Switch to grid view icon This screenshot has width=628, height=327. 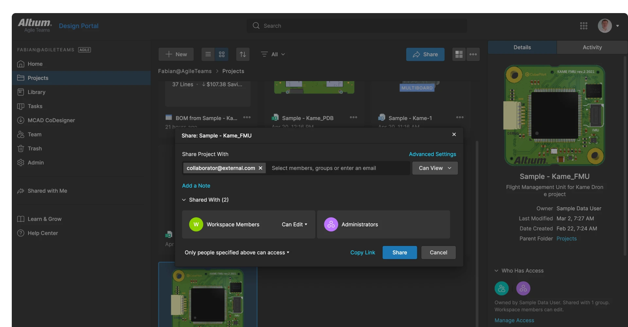click(x=222, y=54)
